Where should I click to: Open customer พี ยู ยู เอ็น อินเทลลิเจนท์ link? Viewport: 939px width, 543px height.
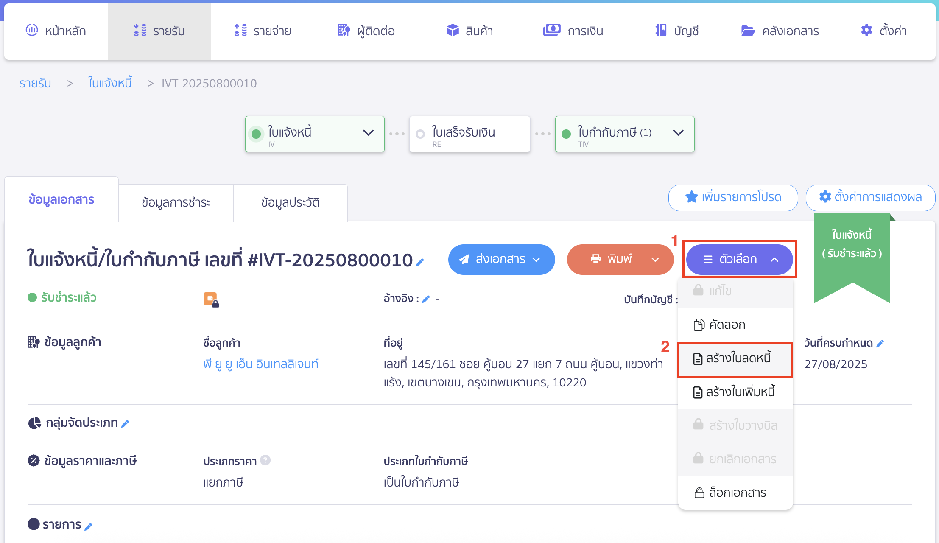click(x=261, y=364)
